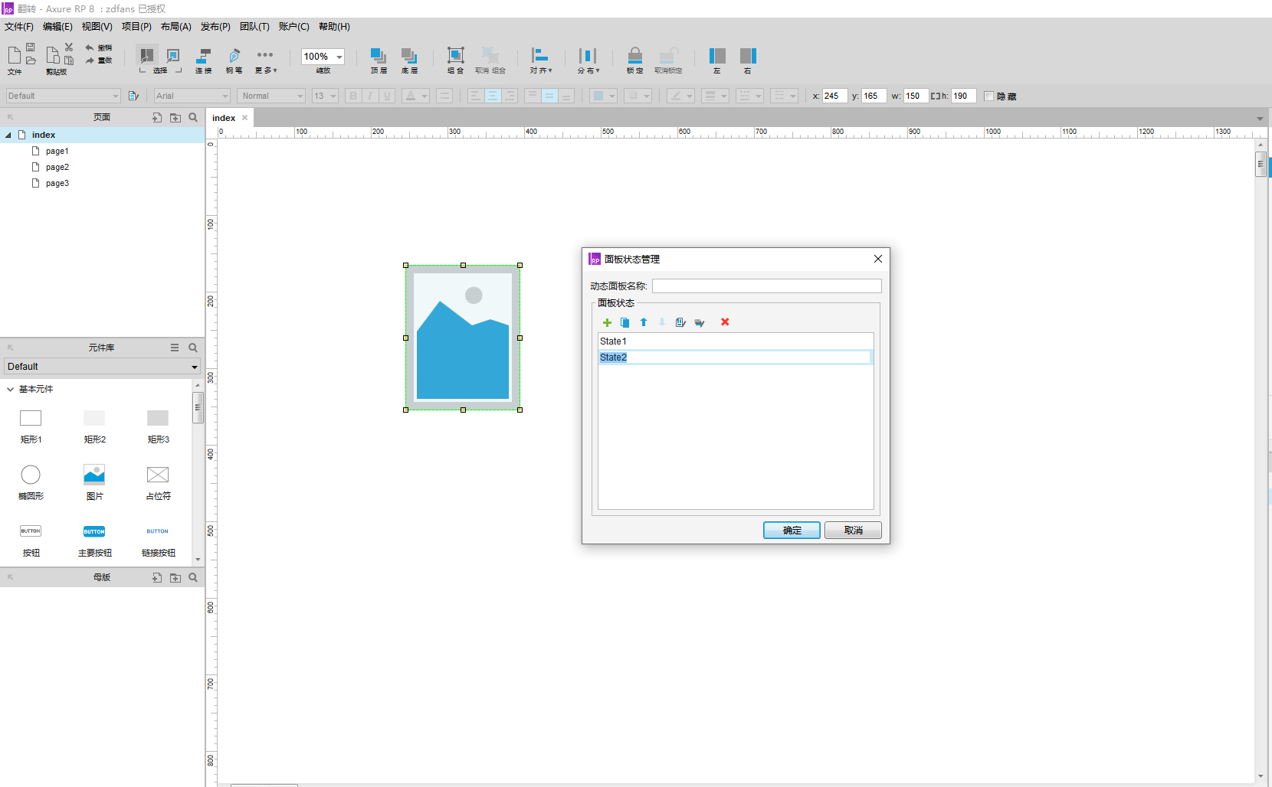Screen dimensions: 1272x787
Task: Open the 100% zoom dropdown
Action: pyautogui.click(x=339, y=57)
